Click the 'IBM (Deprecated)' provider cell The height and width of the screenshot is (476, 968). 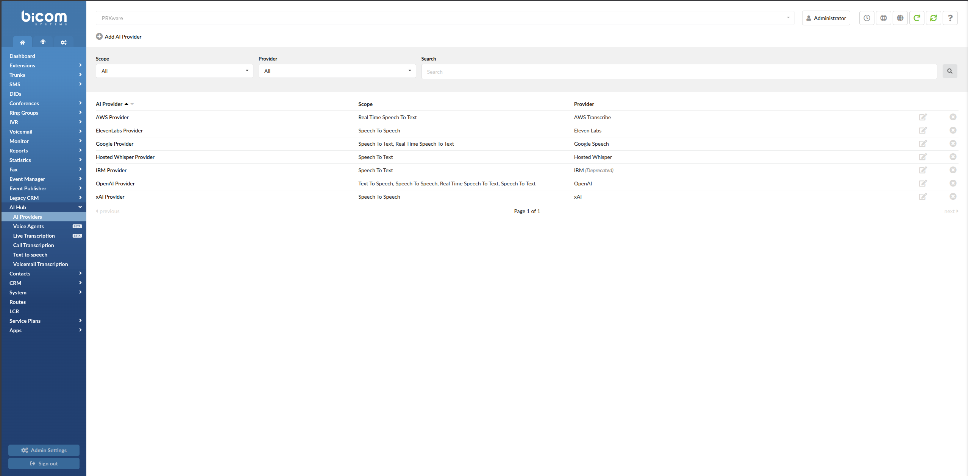point(593,170)
